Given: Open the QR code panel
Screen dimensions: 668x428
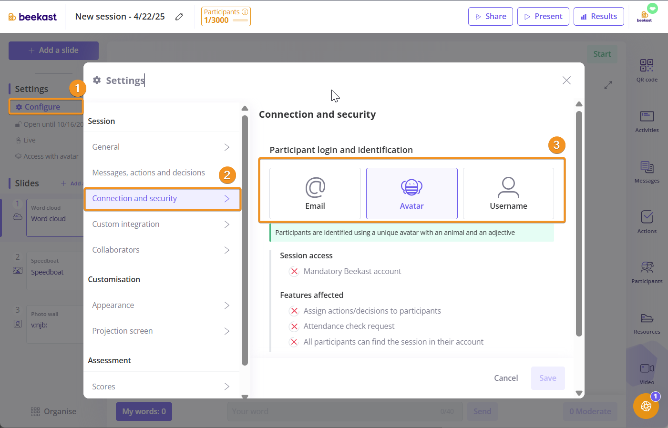Looking at the screenshot, I should pos(647,70).
